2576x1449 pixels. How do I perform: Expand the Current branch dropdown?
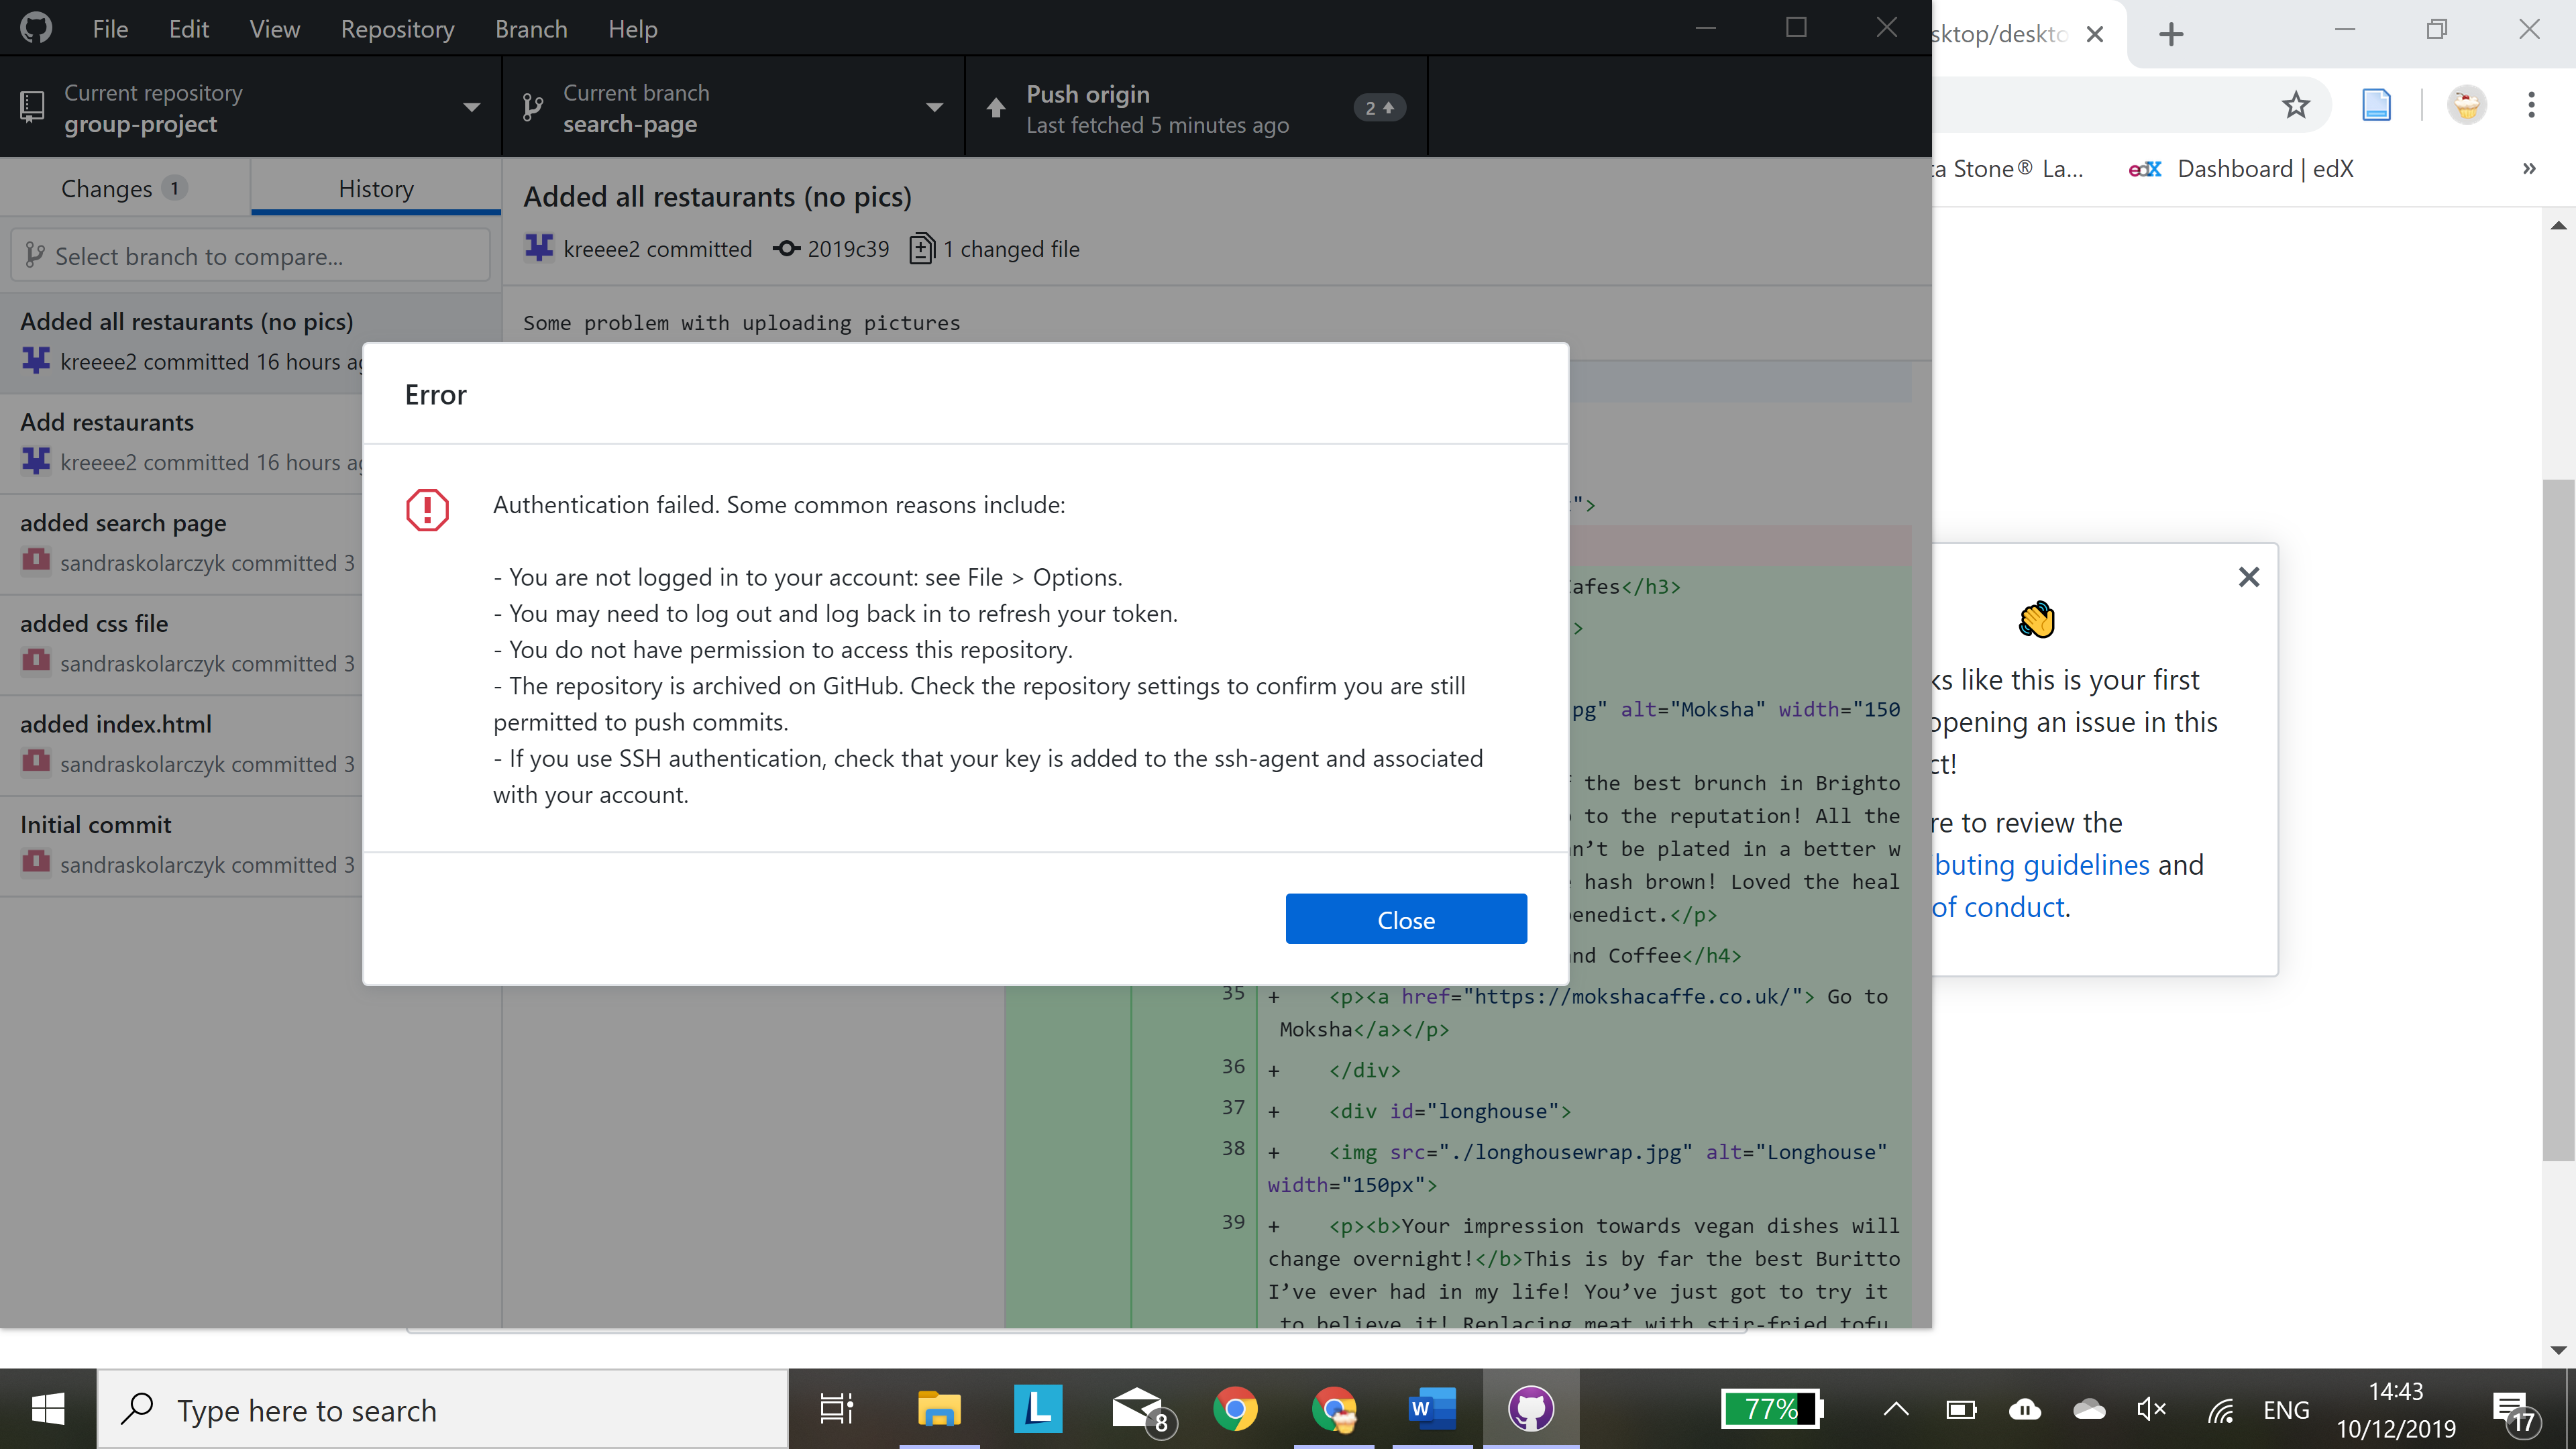coord(733,107)
